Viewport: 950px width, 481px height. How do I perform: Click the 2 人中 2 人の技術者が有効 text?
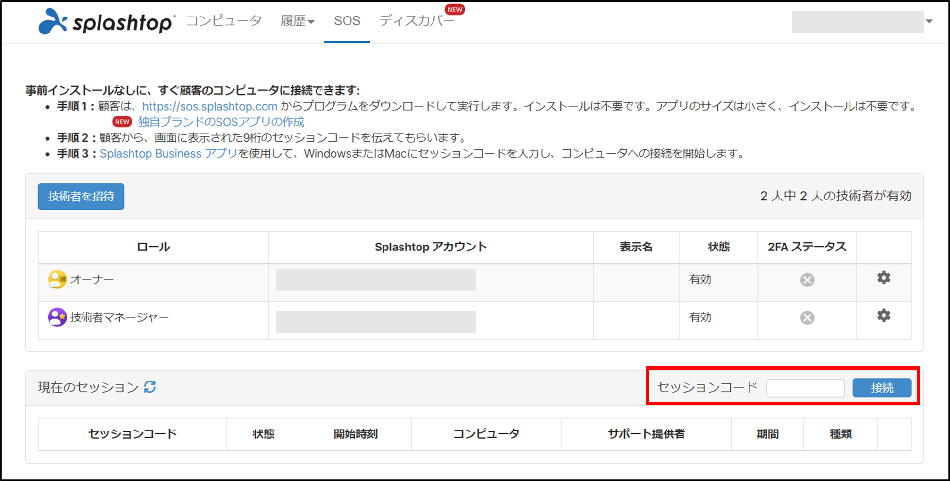click(x=835, y=196)
